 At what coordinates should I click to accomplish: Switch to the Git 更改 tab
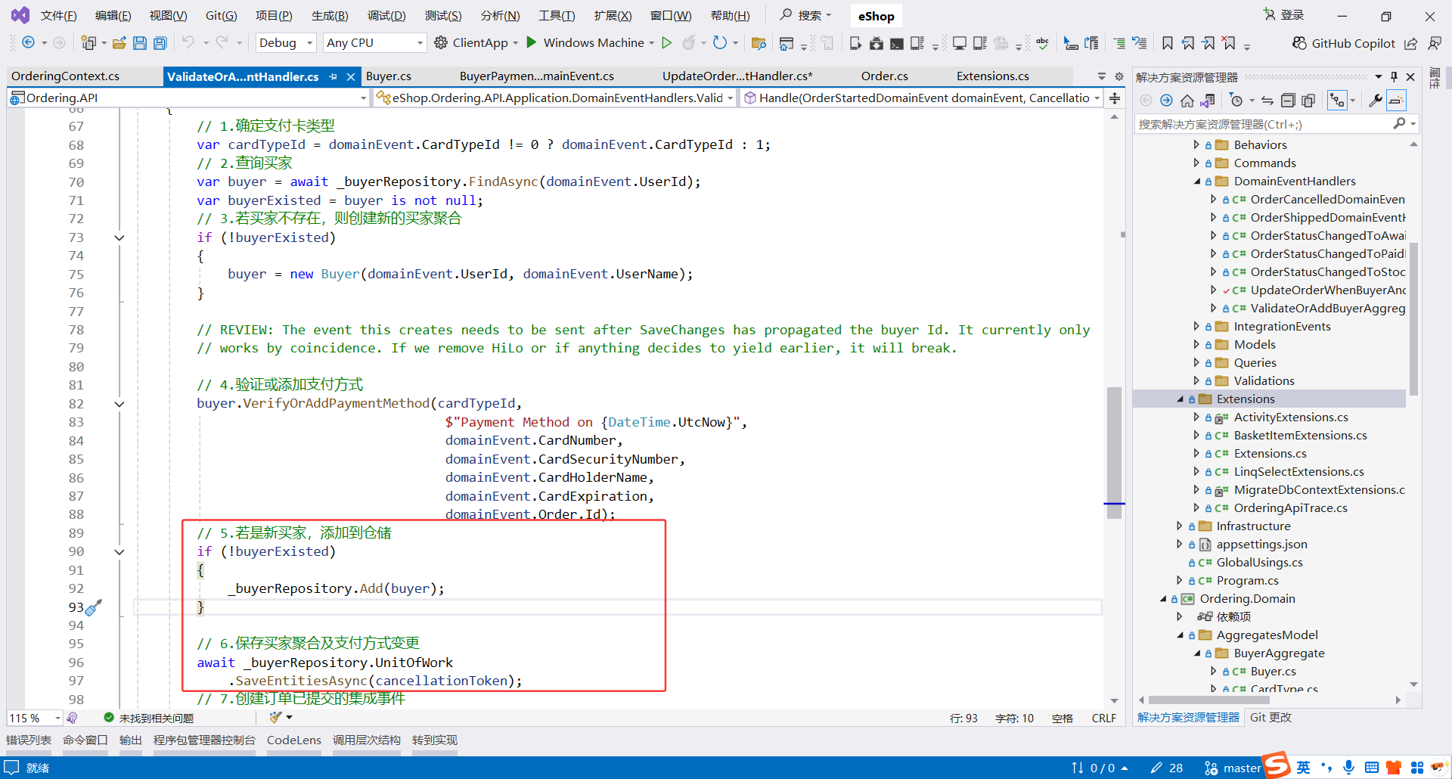tap(1270, 718)
